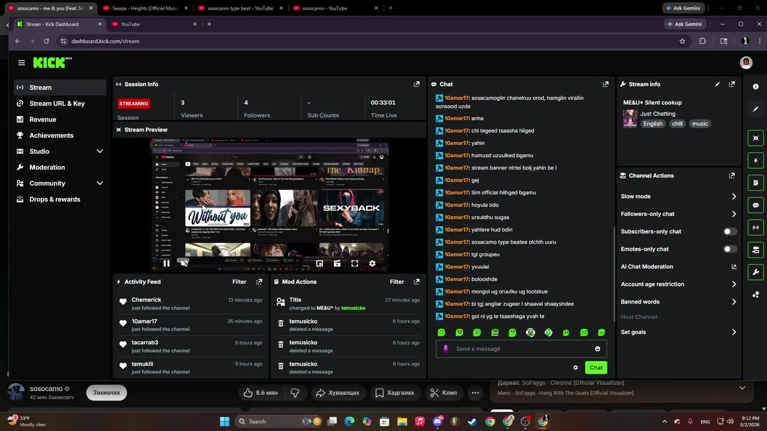Pop out the Stream info panel
767x431 pixels.
click(x=732, y=84)
